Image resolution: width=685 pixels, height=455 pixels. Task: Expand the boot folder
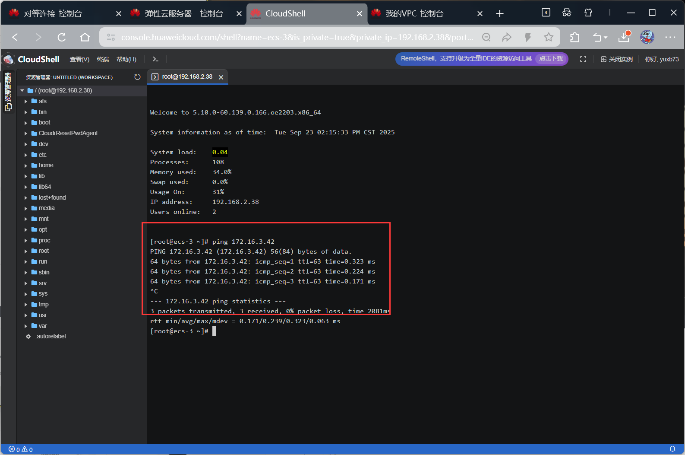tap(26, 123)
